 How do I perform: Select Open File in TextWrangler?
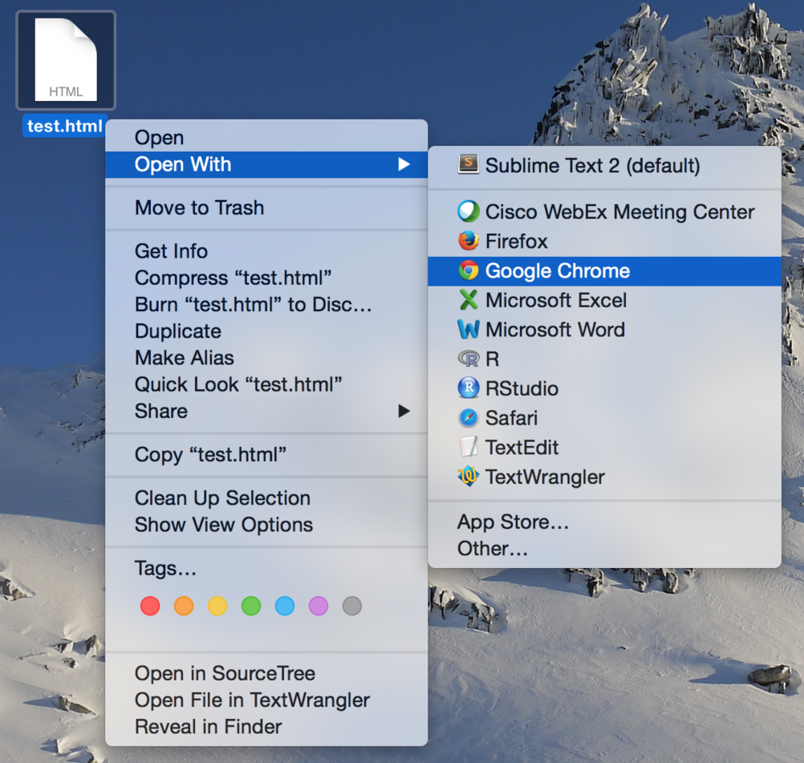(266, 700)
